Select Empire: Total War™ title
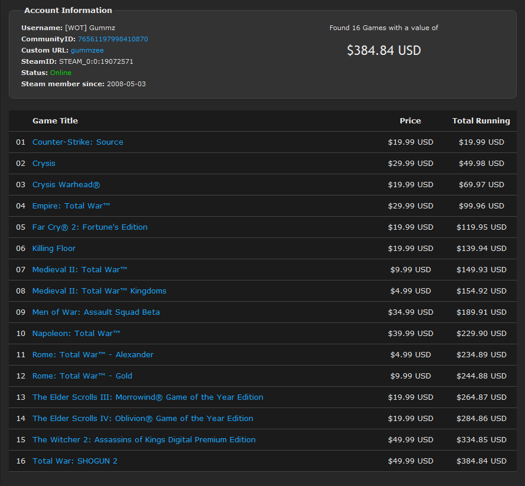This screenshot has height=486, width=525. 71,206
